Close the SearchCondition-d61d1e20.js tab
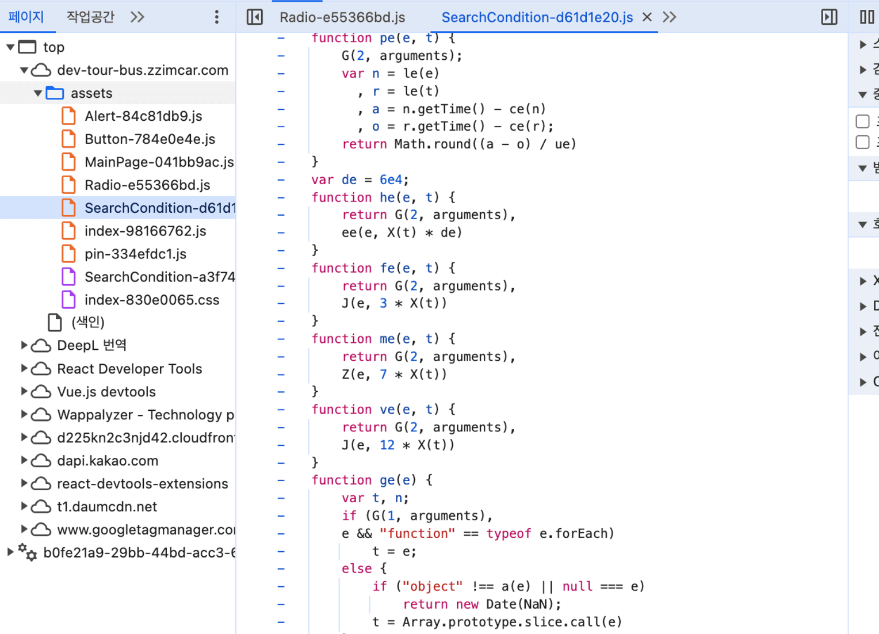This screenshot has width=879, height=634. (647, 17)
